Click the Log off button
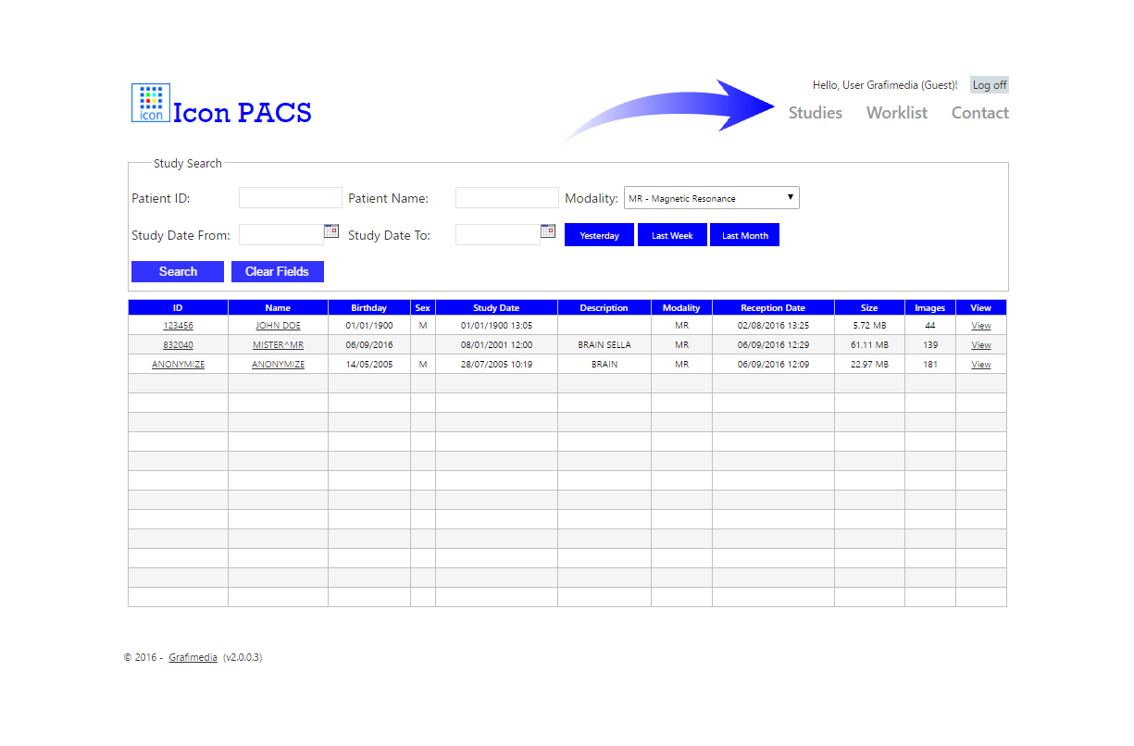This screenshot has width=1134, height=746. point(989,85)
